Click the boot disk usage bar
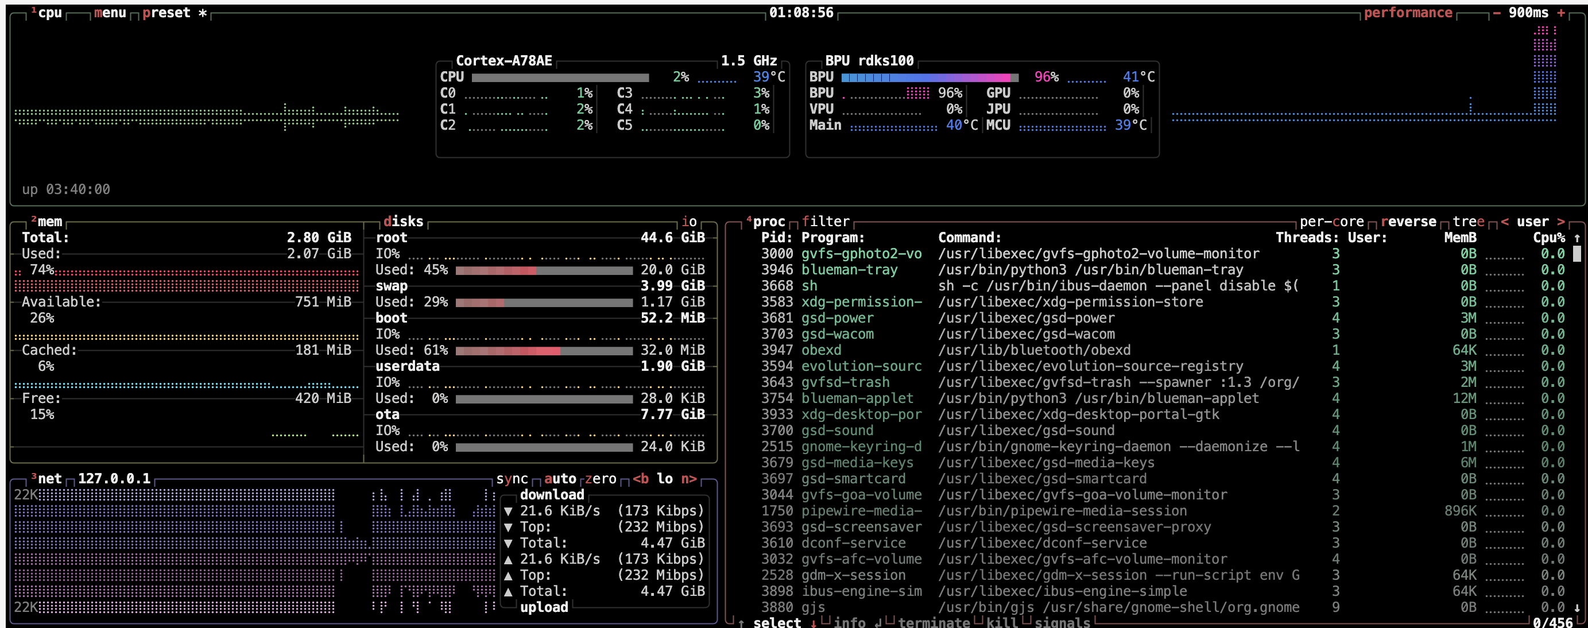Screen dimensions: 1588x628 tap(544, 350)
